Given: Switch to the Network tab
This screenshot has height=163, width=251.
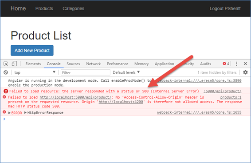Looking at the screenshot, I should click(x=93, y=64).
